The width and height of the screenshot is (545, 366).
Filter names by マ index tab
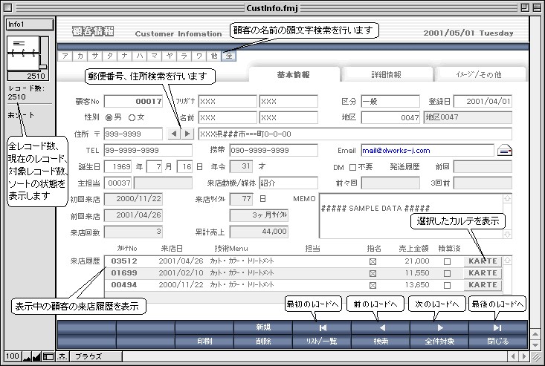click(155, 56)
